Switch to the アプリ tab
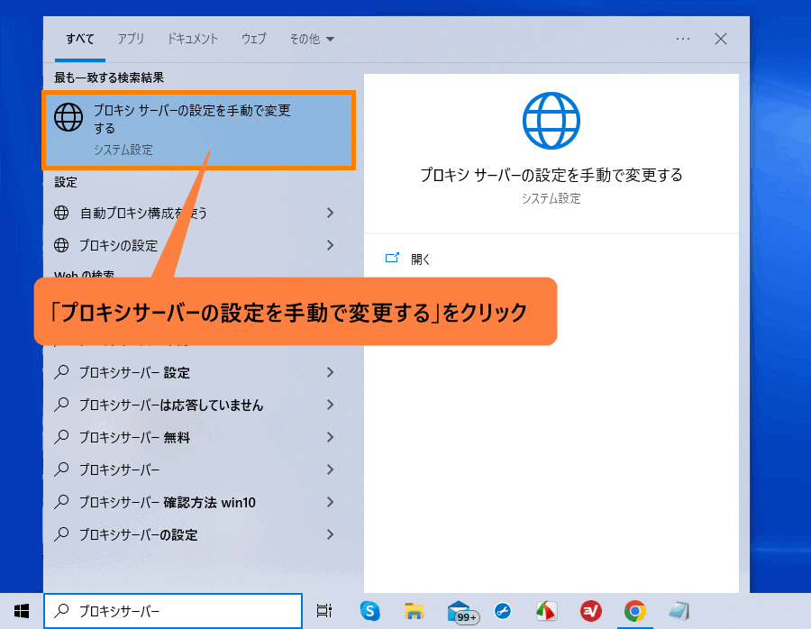811x629 pixels. pyautogui.click(x=131, y=39)
